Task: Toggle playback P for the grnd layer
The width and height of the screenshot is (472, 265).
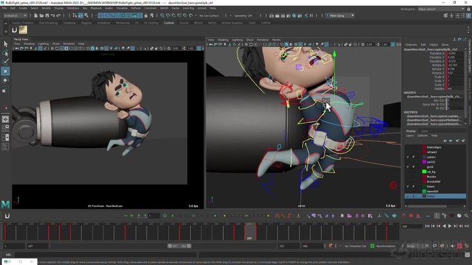Action: [413, 167]
